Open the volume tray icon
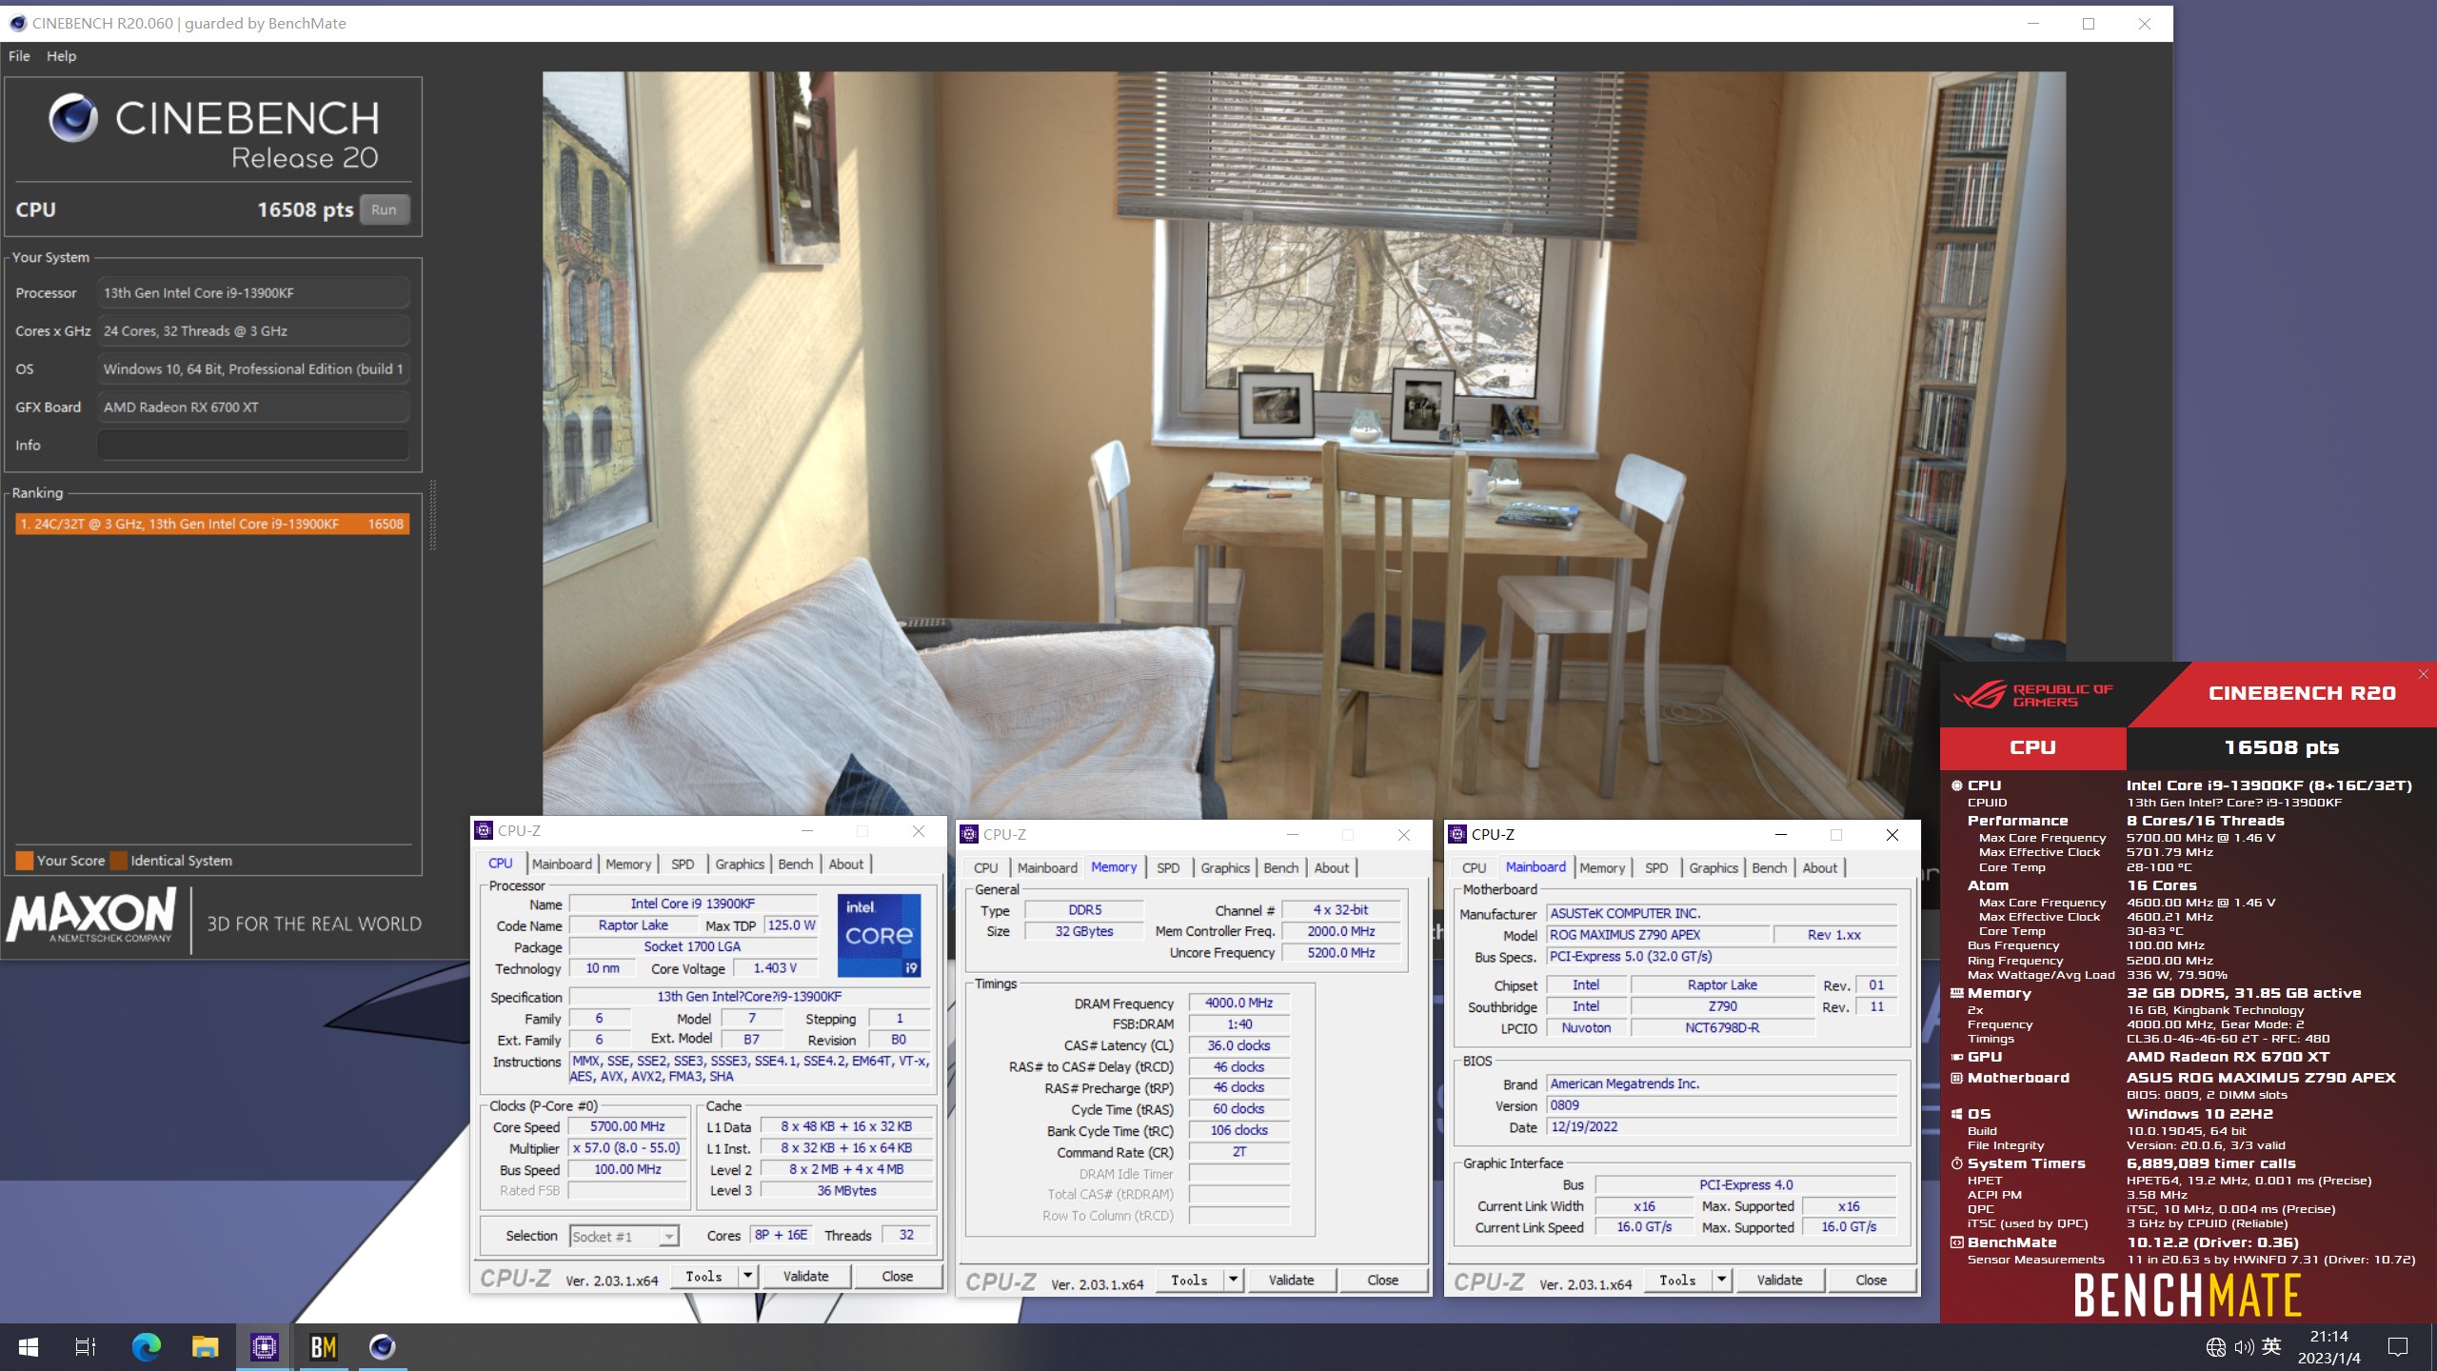This screenshot has width=2437, height=1371. click(2244, 1346)
